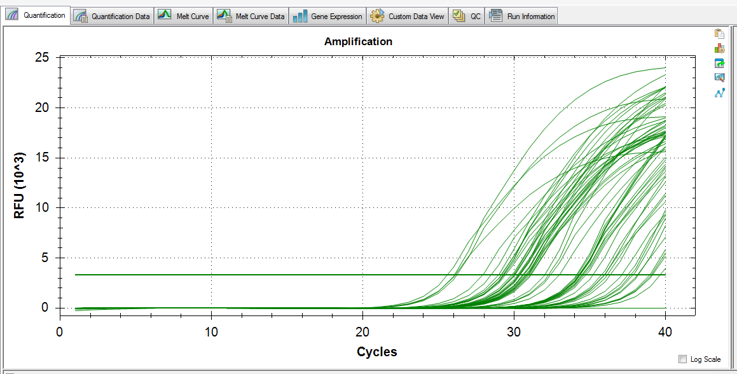Select the QC tab
Image resolution: width=737 pixels, height=374 pixels.
467,17
